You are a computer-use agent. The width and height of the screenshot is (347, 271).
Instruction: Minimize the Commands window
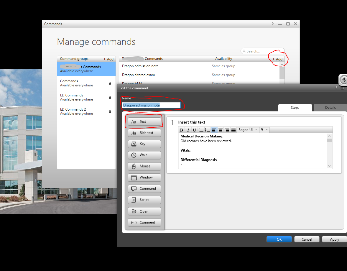coord(280,24)
